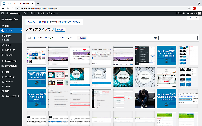Screen dimensions: 202x126
Task: Collapse sidebar with メニューを閉じる
Action: pos(12,96)
